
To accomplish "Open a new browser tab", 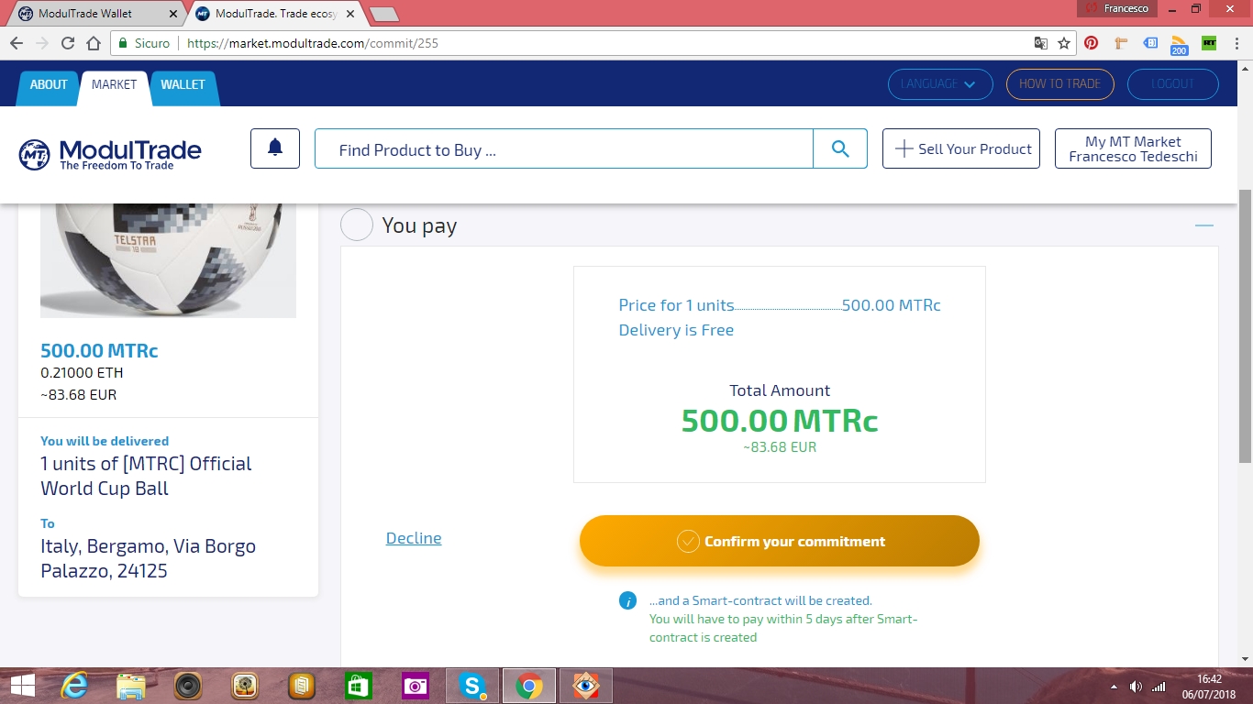I will pos(384,14).
